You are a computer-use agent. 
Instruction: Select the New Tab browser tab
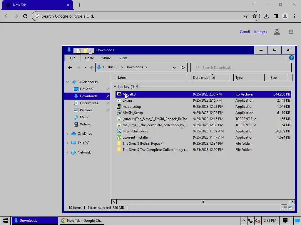coord(37,5)
